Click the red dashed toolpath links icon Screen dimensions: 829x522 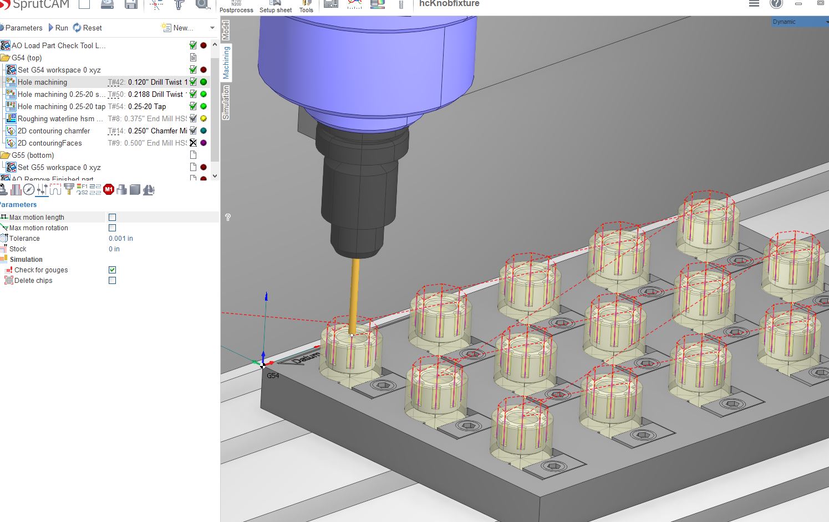(55, 190)
